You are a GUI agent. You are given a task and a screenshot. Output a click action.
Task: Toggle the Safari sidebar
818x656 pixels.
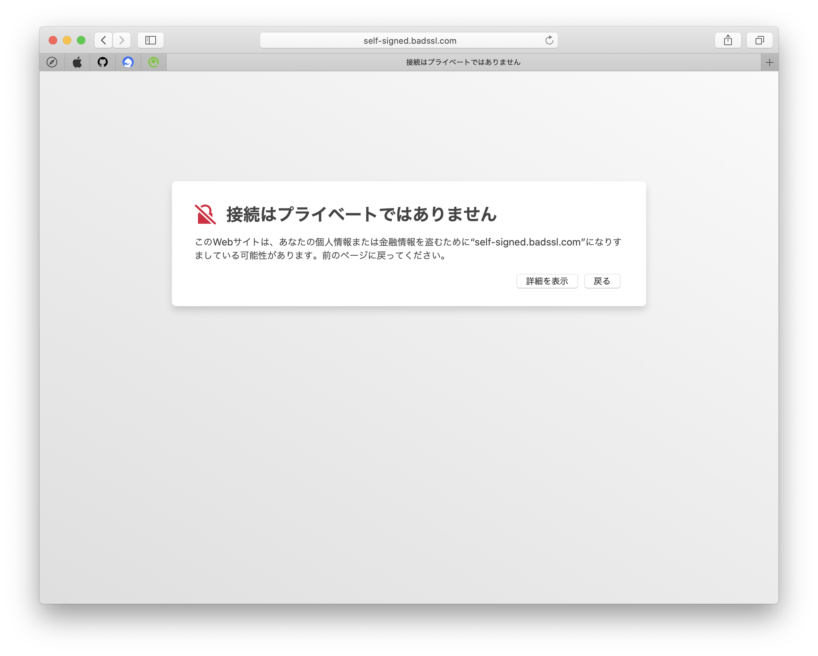coord(150,40)
